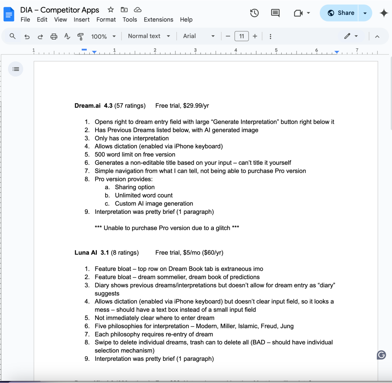The height and width of the screenshot is (383, 392).
Task: Move document using folder icon
Action: 124,10
